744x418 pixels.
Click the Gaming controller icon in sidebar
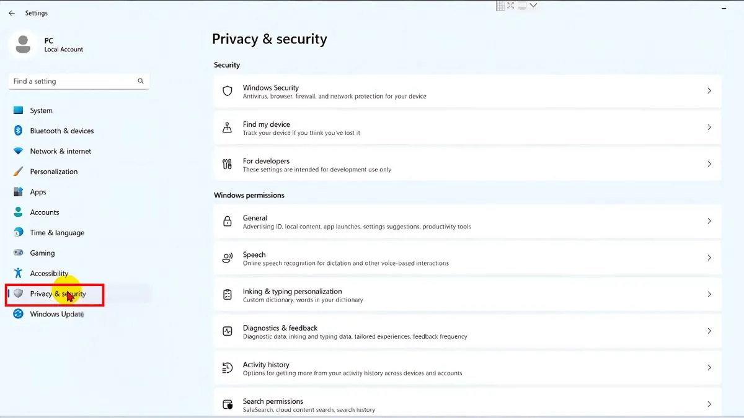point(16,253)
